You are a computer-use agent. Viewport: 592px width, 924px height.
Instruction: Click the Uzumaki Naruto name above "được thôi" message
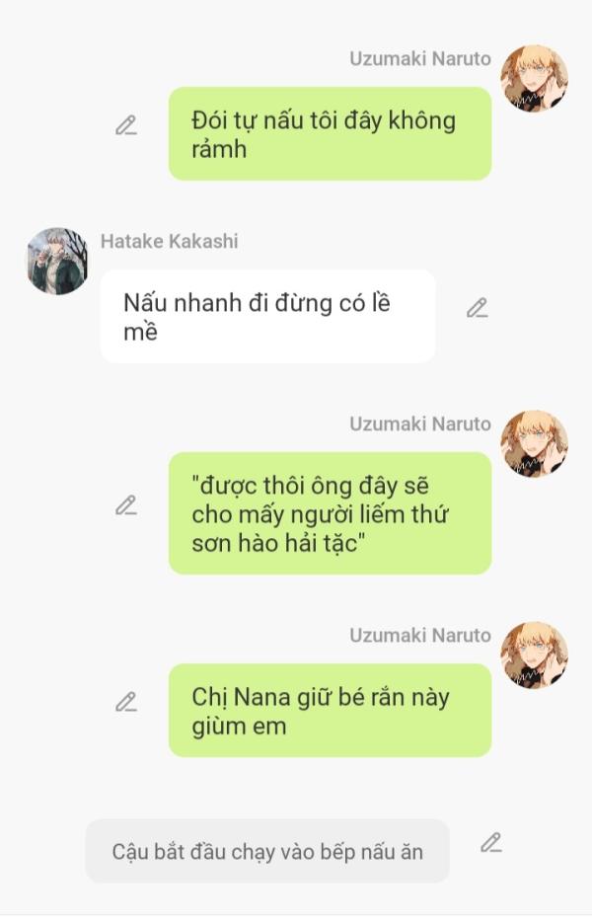[x=420, y=423]
